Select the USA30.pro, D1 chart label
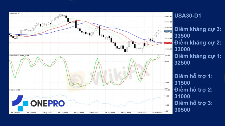The image size is (225, 126). point(14,13)
